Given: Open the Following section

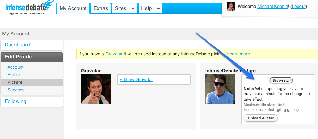Looking at the screenshot, I should point(15,101).
